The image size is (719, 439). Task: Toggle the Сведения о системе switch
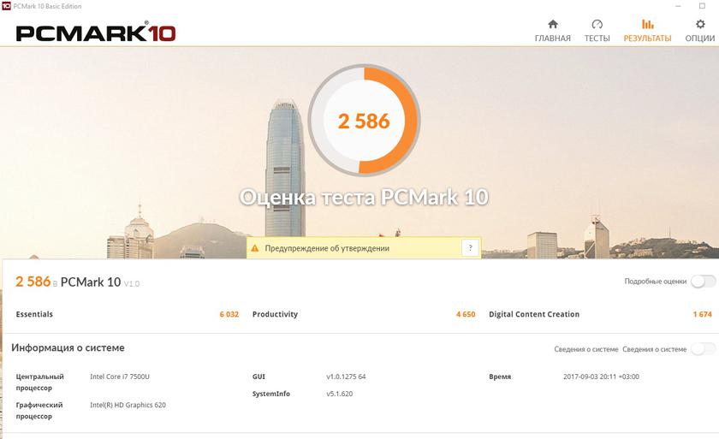[x=702, y=348]
